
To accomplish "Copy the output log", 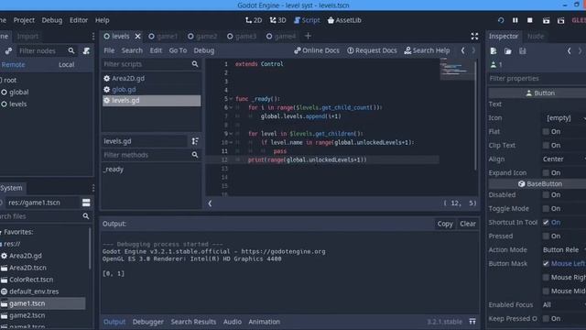I will pyautogui.click(x=445, y=224).
